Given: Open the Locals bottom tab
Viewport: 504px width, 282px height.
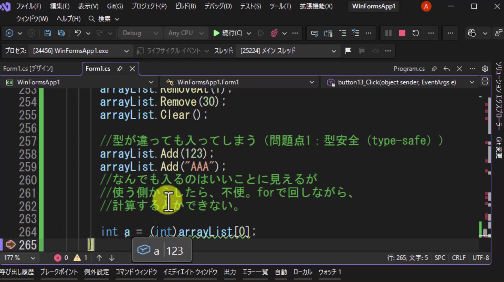Looking at the screenshot, I should (303, 272).
